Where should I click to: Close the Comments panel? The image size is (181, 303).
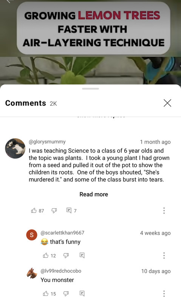(167, 103)
